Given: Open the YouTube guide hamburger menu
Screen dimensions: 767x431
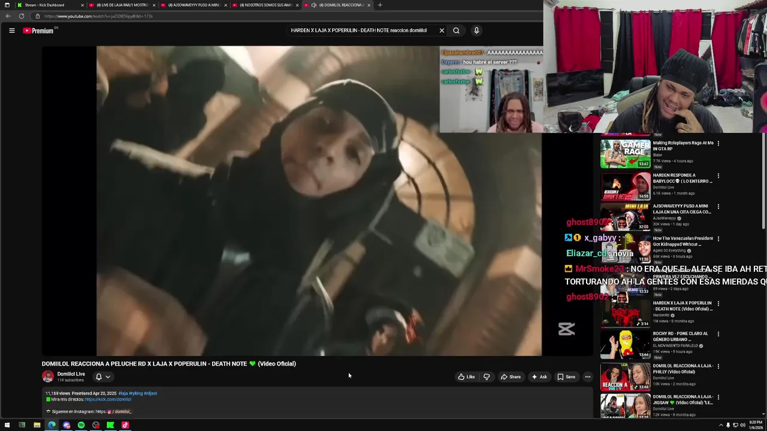Looking at the screenshot, I should (11, 31).
